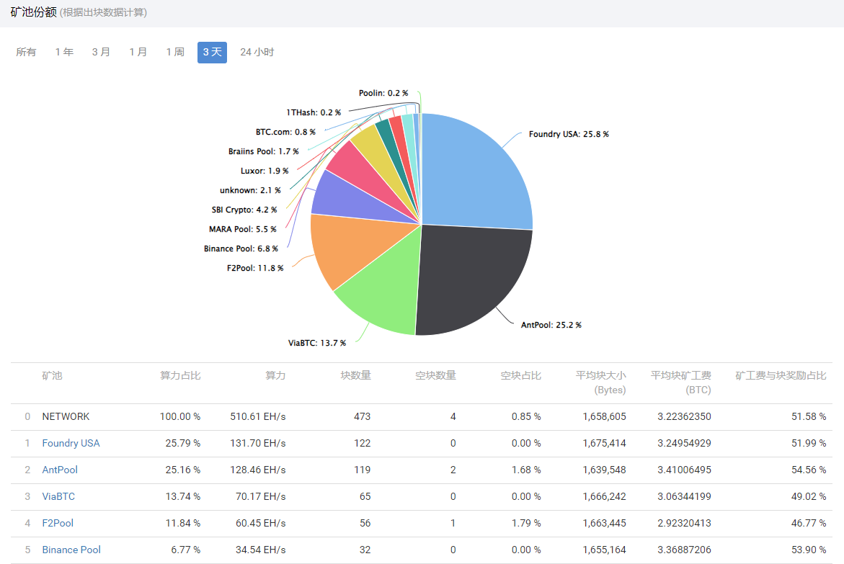Select the 3 月 time range tab
The image size is (844, 564).
point(101,52)
